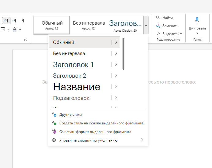Toggle show paragraph marks

[x=23, y=21]
